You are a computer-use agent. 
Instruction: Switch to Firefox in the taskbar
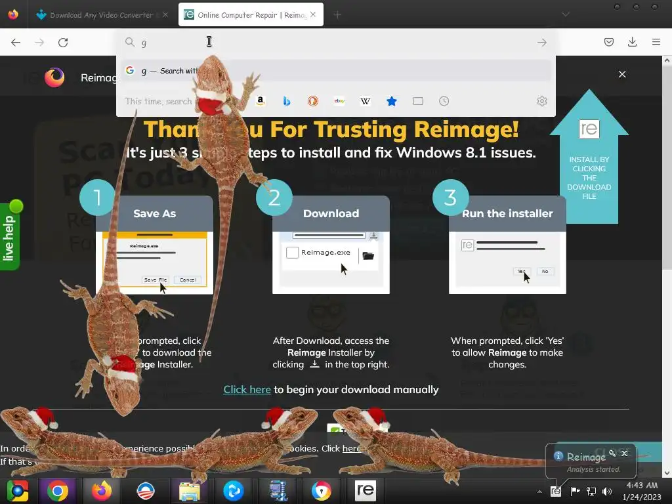(x=102, y=491)
